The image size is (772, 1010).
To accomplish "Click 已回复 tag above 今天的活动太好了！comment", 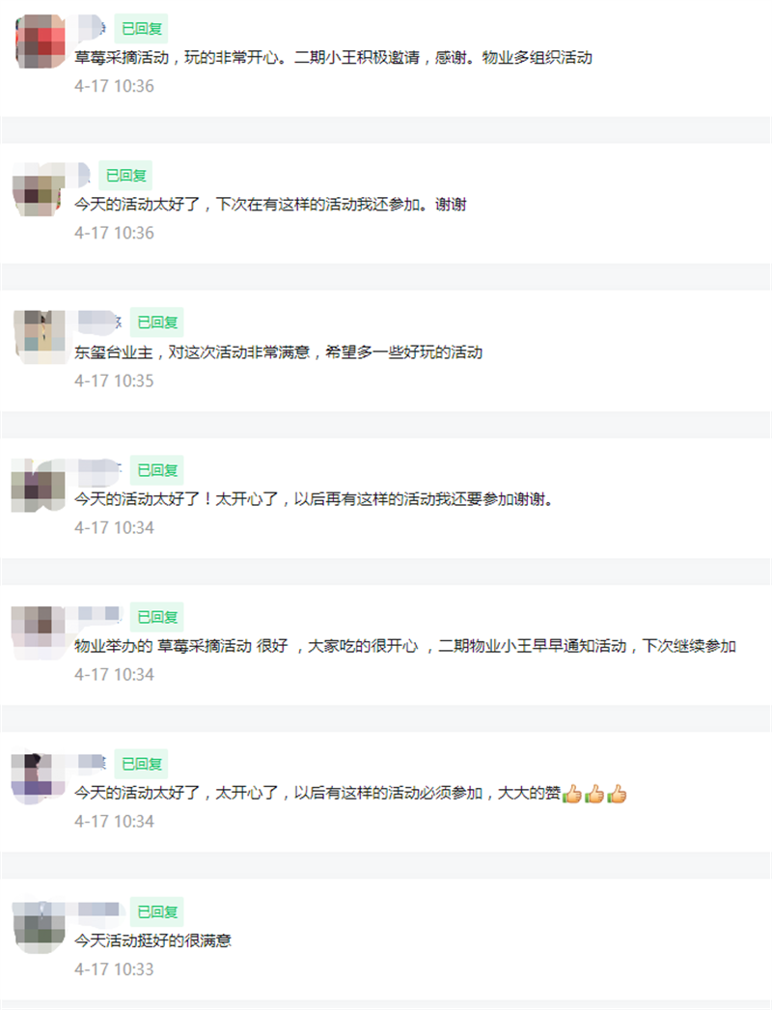I will coord(157,470).
